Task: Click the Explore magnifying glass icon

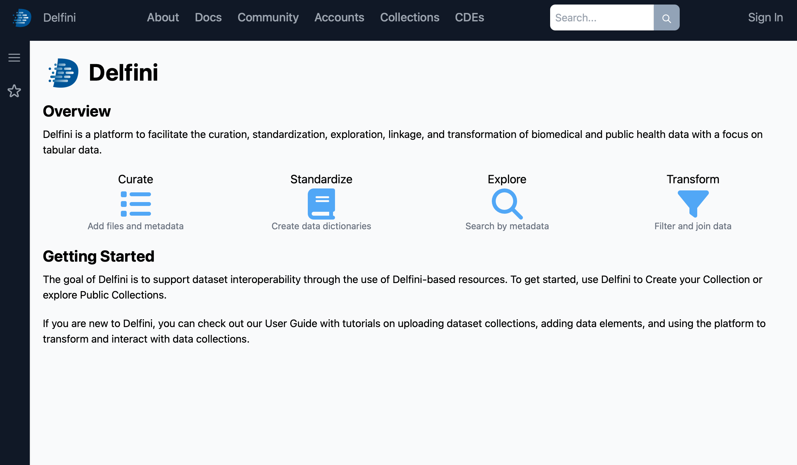Action: [507, 204]
